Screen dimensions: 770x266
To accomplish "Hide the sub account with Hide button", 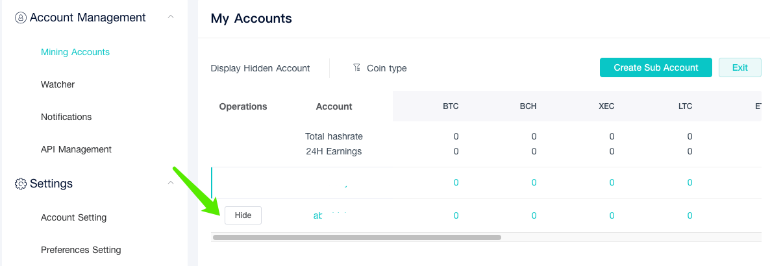I will click(243, 215).
